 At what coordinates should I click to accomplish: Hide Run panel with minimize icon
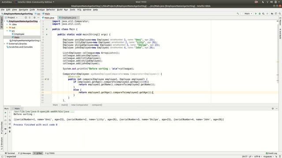(277, 108)
